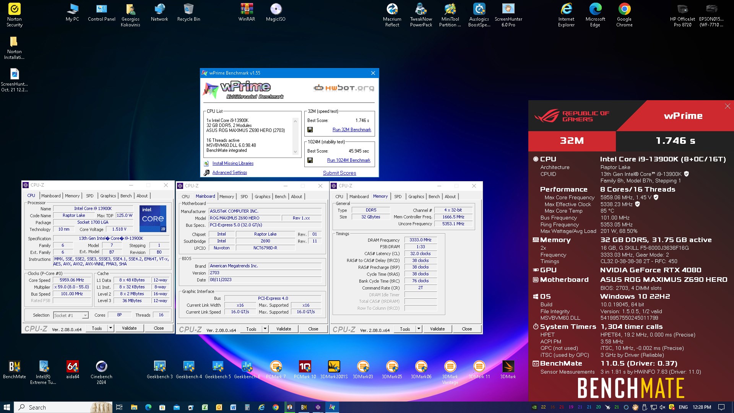Select Graphics tab in middle CPU-Z window
Image resolution: width=734 pixels, height=413 pixels.
click(x=263, y=197)
